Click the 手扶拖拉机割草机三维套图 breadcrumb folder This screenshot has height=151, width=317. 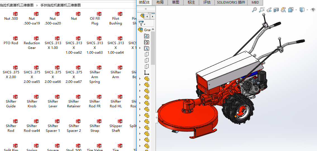coord(61,5)
